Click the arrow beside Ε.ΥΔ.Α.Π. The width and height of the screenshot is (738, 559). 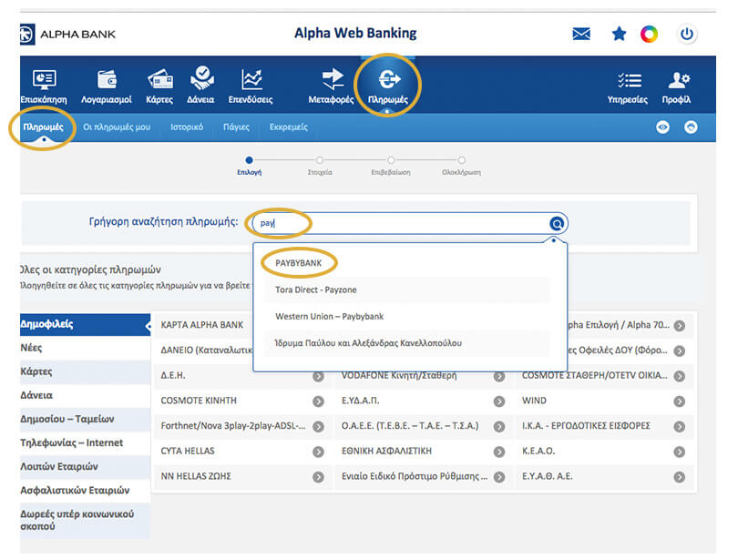pos(499,401)
